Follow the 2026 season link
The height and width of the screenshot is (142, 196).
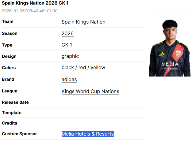point(67,34)
